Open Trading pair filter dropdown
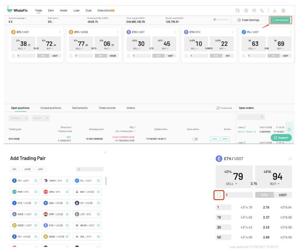Viewport: 299px width, 252px height. pyautogui.click(x=19, y=118)
